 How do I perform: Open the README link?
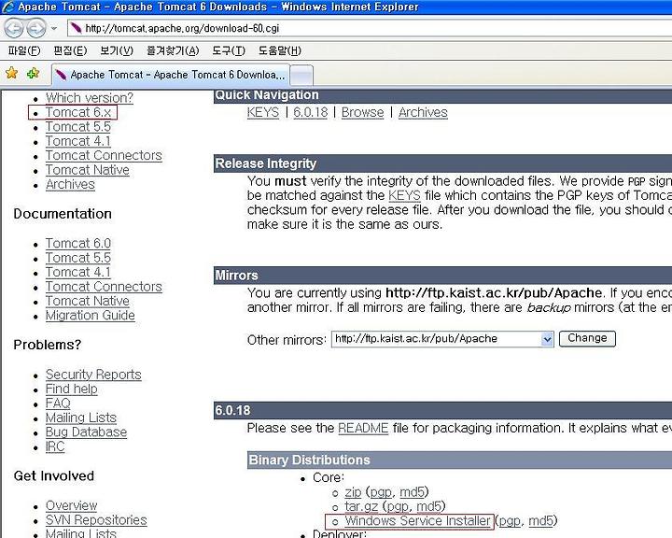tap(363, 428)
